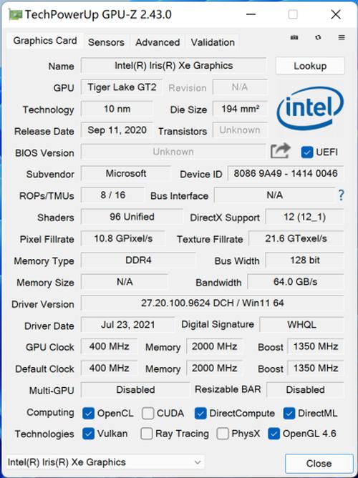Image resolution: width=358 pixels, height=478 pixels.
Task: Click the Device ID value field
Action: tap(286, 174)
